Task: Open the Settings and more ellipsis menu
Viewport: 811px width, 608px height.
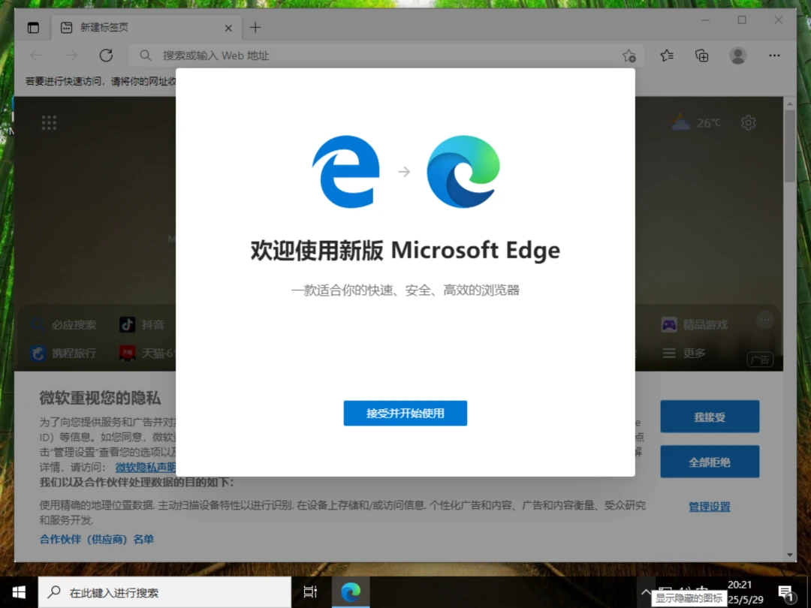Action: [x=774, y=56]
